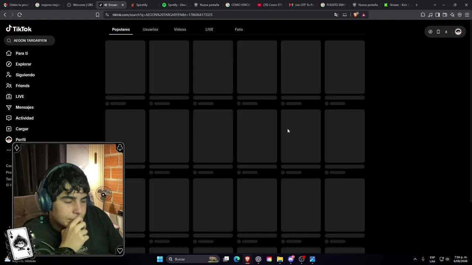Switch to the Usuarios tab

[150, 29]
